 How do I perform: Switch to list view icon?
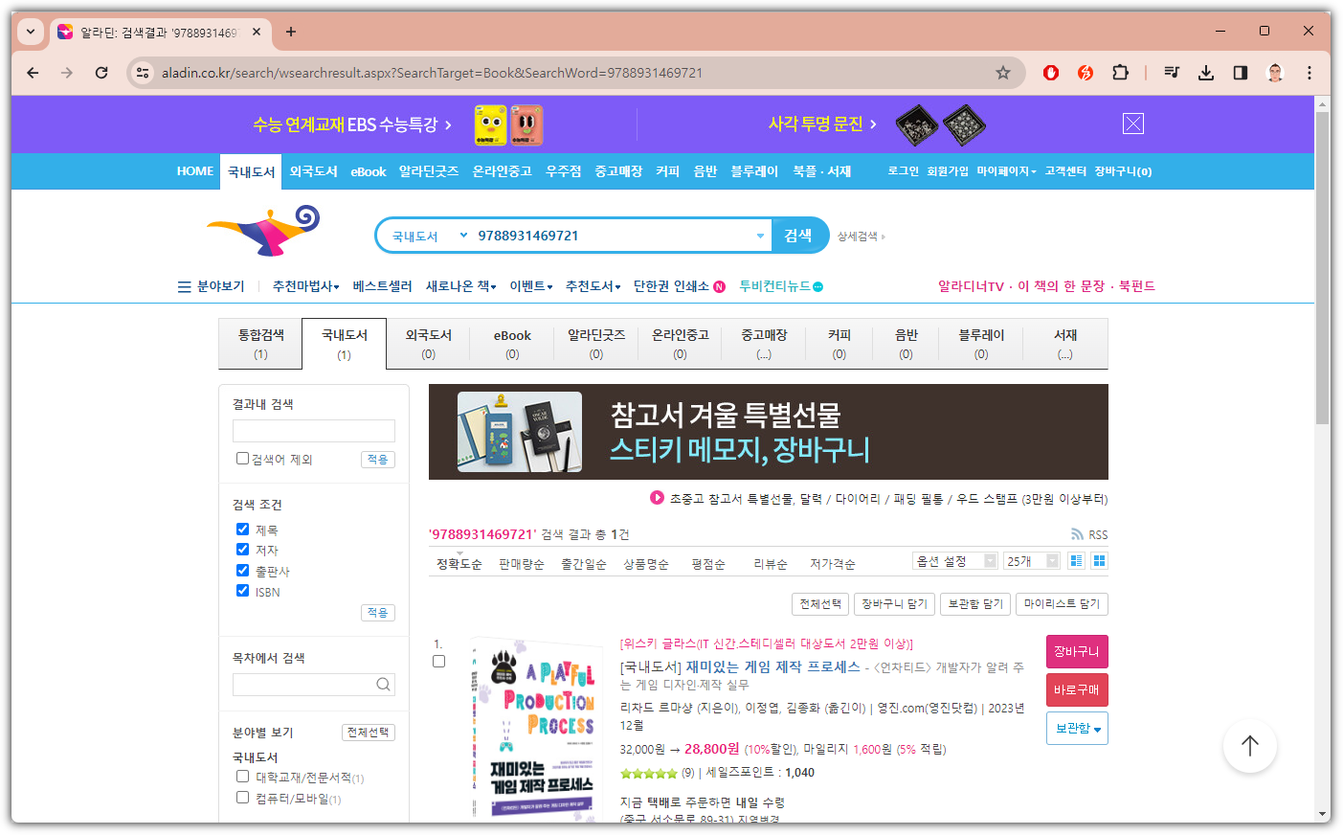pos(1077,561)
